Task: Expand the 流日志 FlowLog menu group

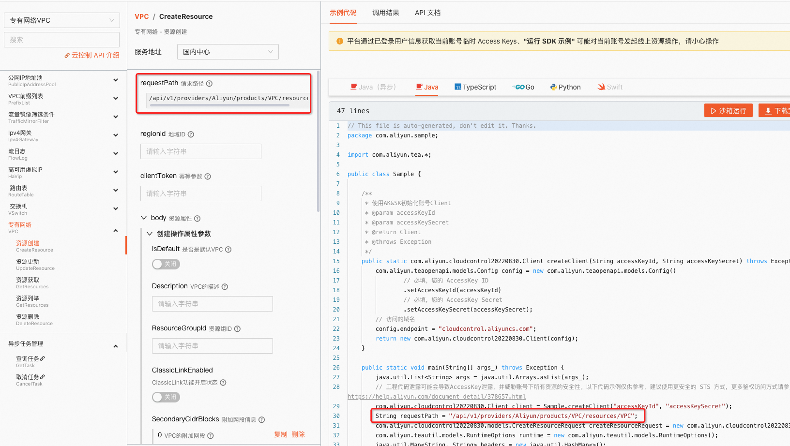Action: (116, 154)
